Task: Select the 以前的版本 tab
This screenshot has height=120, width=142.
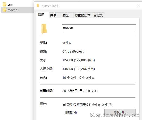Action: 82,15
